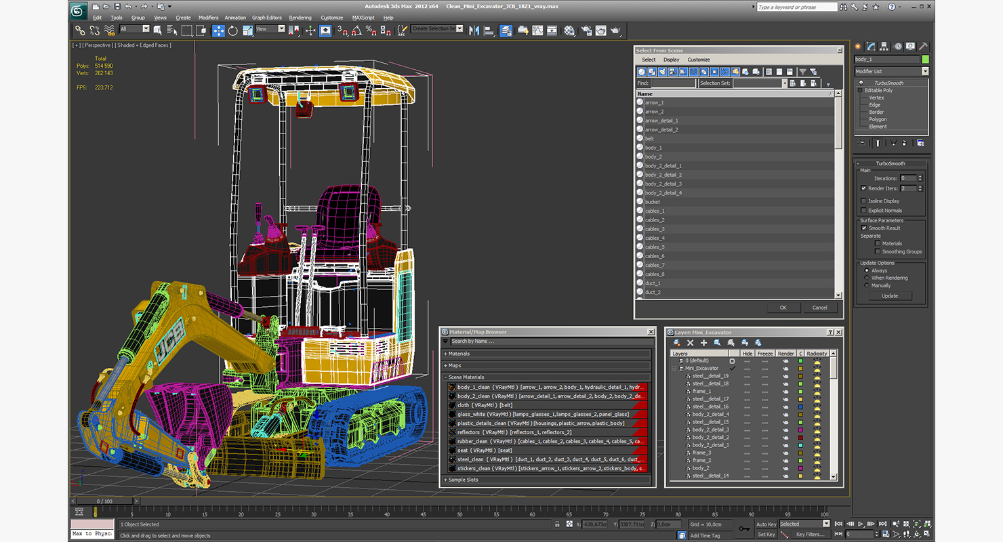Collapse the Scene Materials group

546,377
